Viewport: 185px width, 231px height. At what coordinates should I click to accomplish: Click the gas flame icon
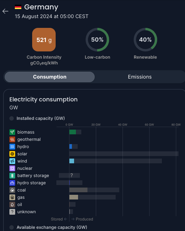(12, 197)
